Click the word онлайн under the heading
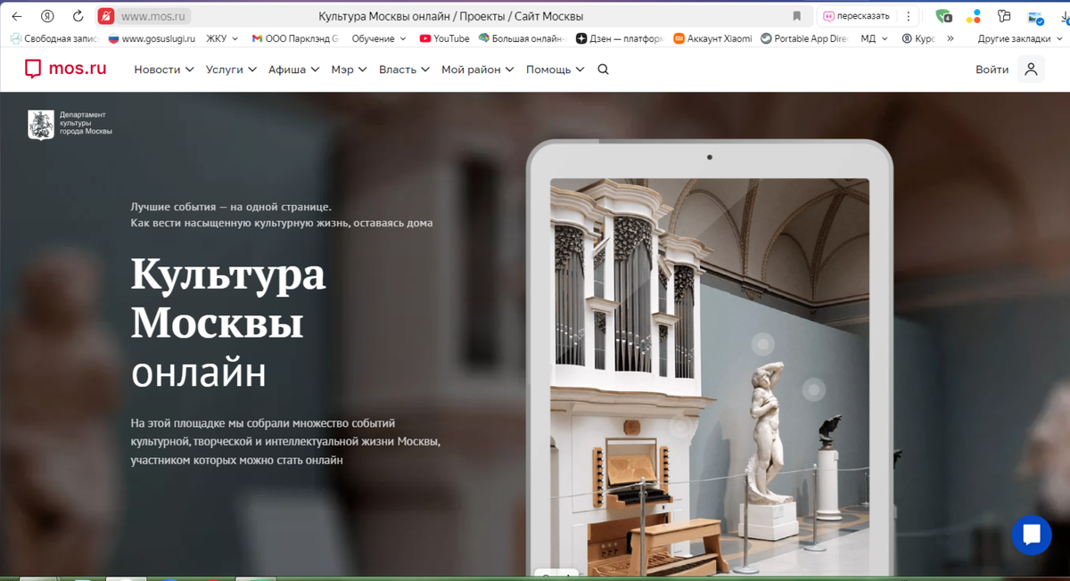1070x581 pixels. tap(199, 372)
